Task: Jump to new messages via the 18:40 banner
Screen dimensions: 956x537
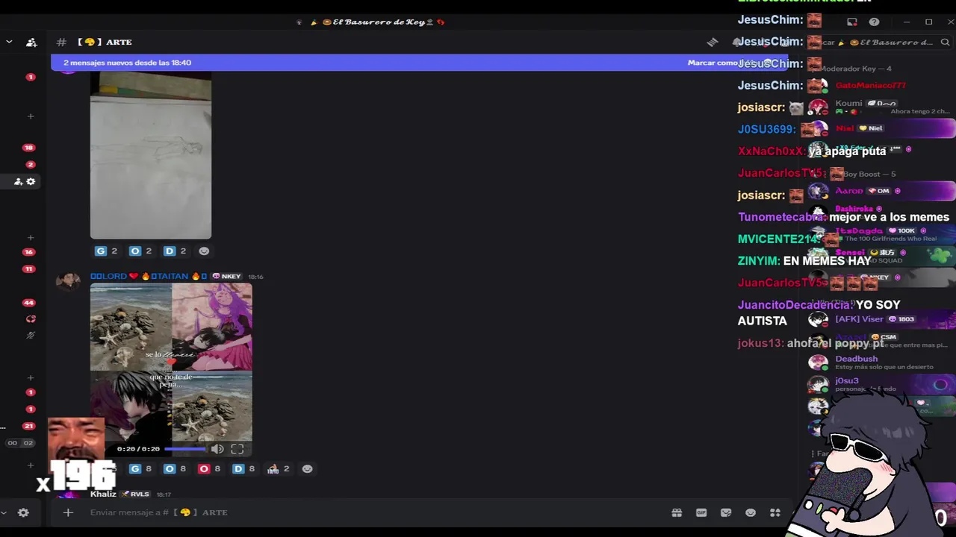Action: click(x=127, y=63)
